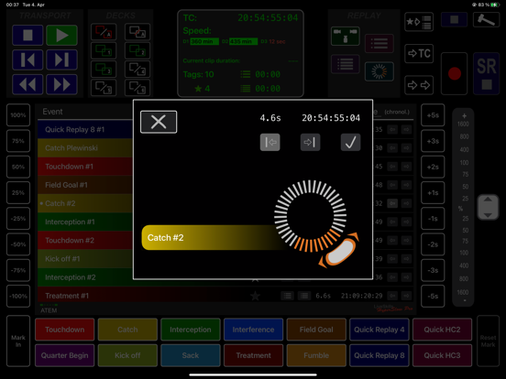Select deck 6 icon
This screenshot has width=506, height=379.
[x=137, y=87]
